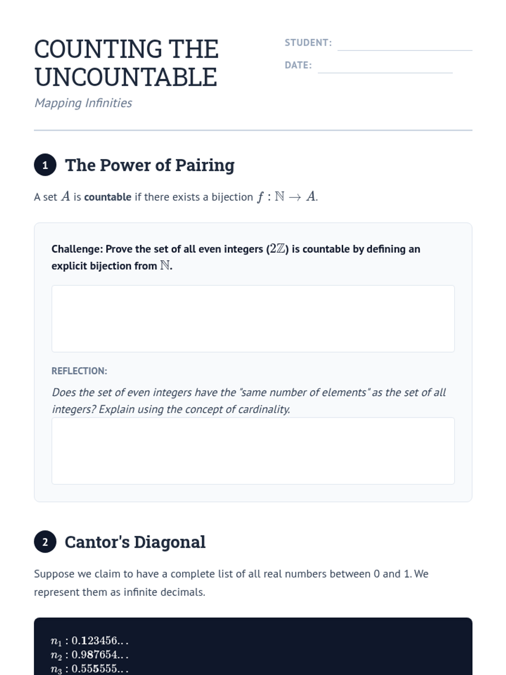Screen dimensions: 506x675
Task: Click the n1 decimal row 0.123456
Action: pos(89,641)
